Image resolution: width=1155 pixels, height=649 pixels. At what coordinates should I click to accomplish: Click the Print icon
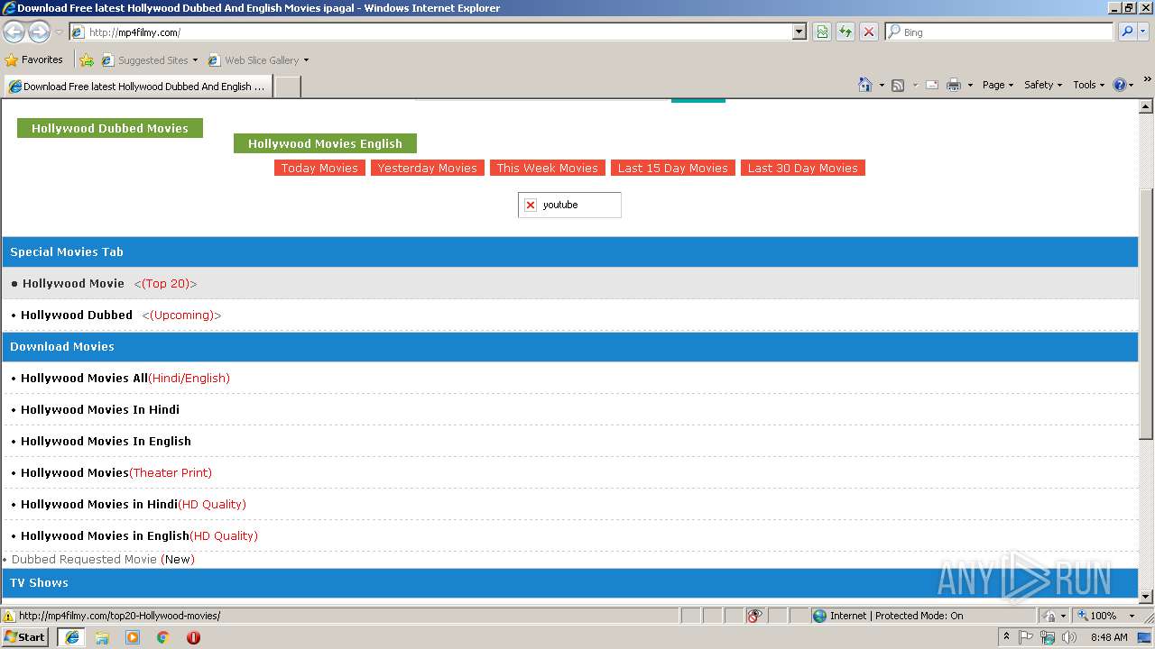[x=954, y=85]
